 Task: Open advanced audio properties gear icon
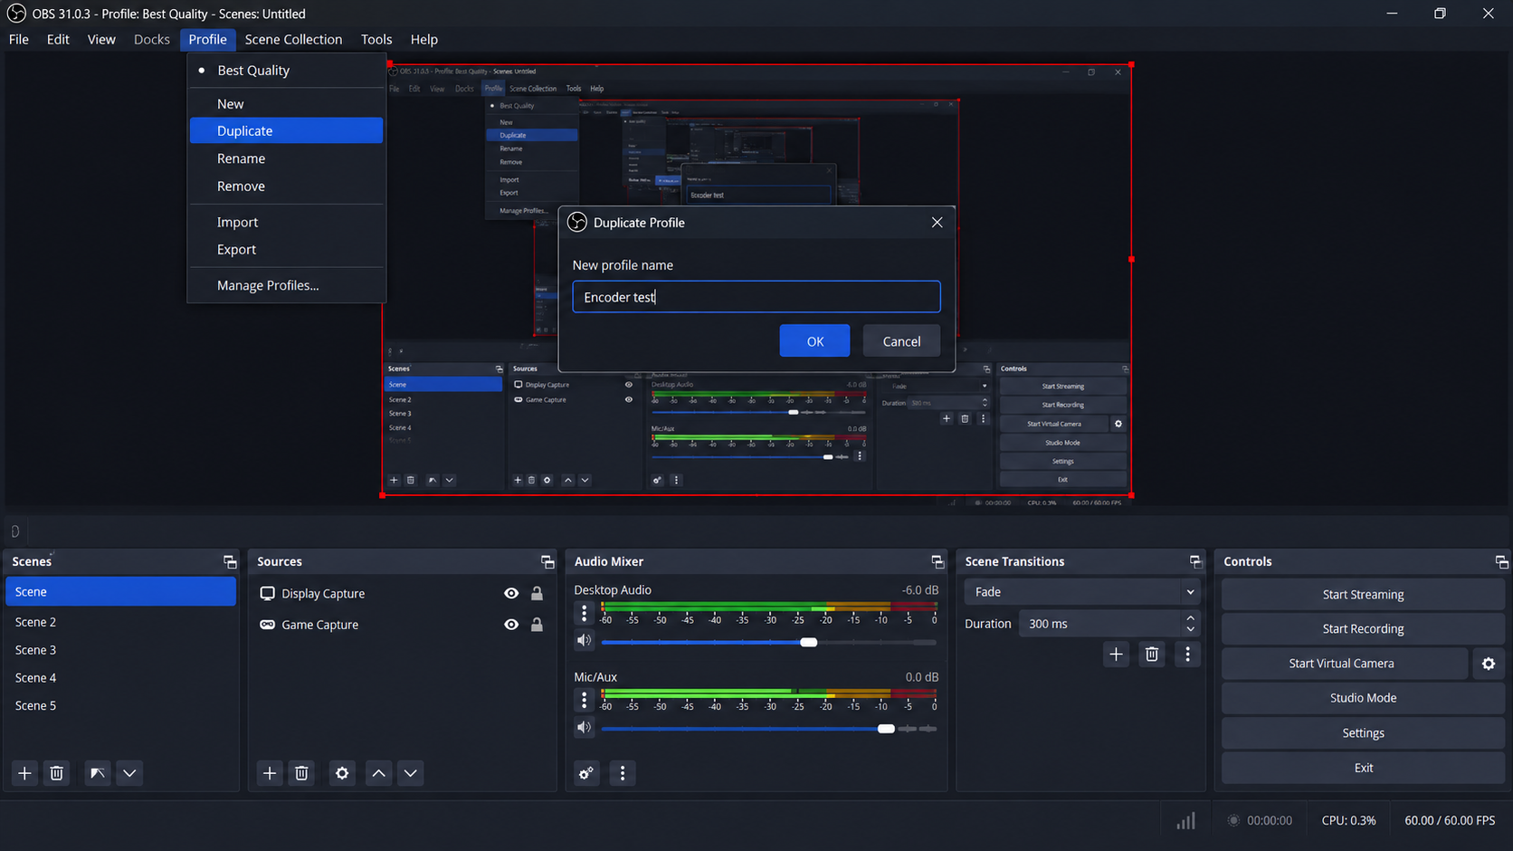click(586, 773)
